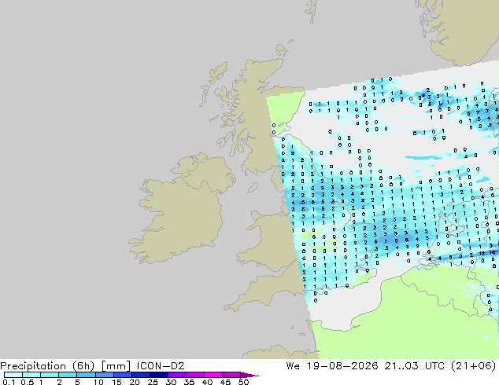Click the 'Precipitation' title word

pyautogui.click(x=33, y=366)
